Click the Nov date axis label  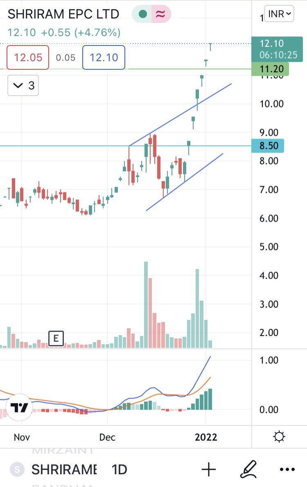pyautogui.click(x=22, y=437)
